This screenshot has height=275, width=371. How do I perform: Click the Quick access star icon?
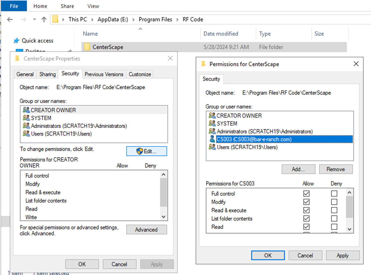tap(16, 41)
